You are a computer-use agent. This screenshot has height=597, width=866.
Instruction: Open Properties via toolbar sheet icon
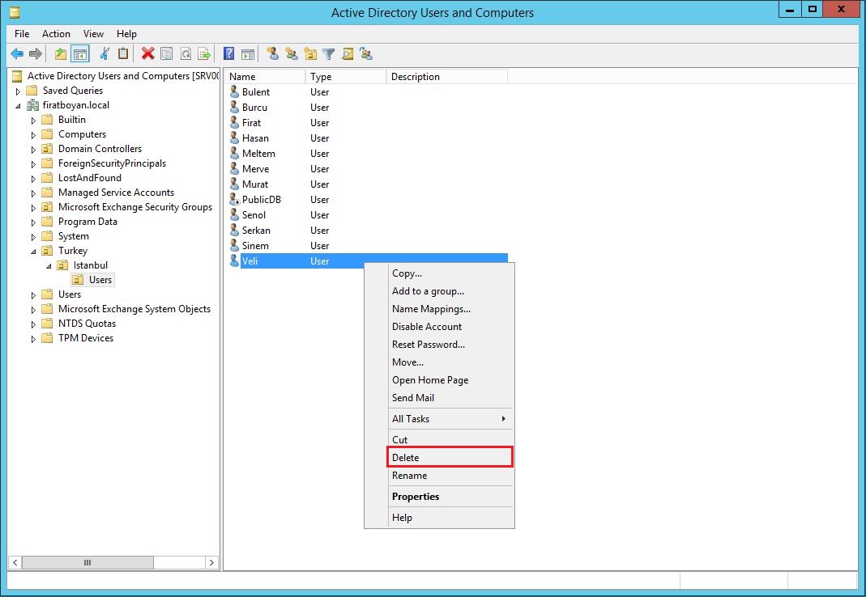pyautogui.click(x=166, y=54)
